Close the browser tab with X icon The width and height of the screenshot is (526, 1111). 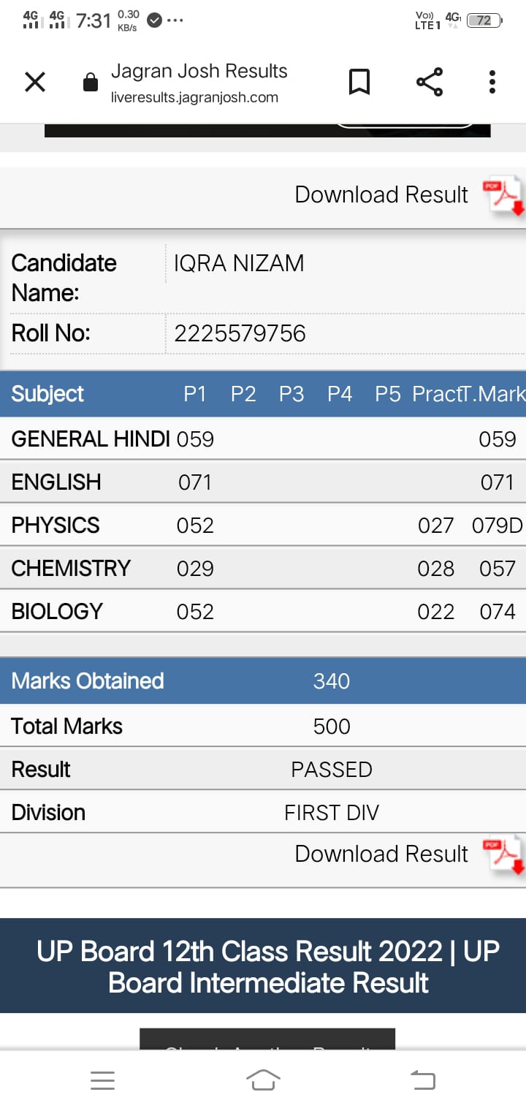pyautogui.click(x=35, y=83)
